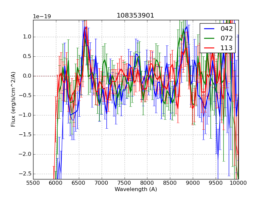Click the 7500 x-axis tick label
The image size is (265, 199).
click(x=125, y=183)
